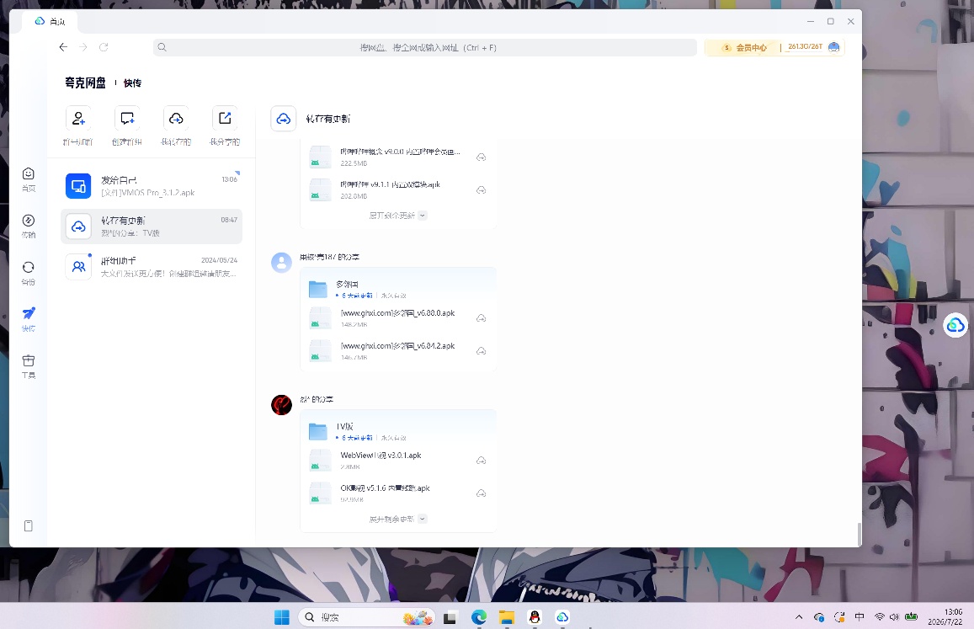Open File Explorer from taskbar
This screenshot has width=974, height=629.
507,617
